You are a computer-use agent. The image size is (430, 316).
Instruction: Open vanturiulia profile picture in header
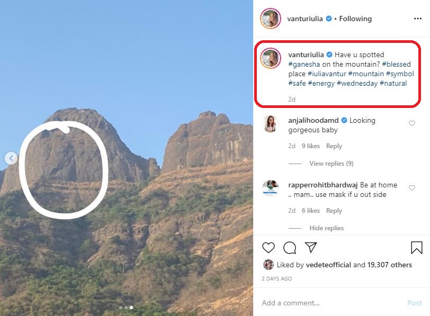pos(270,19)
